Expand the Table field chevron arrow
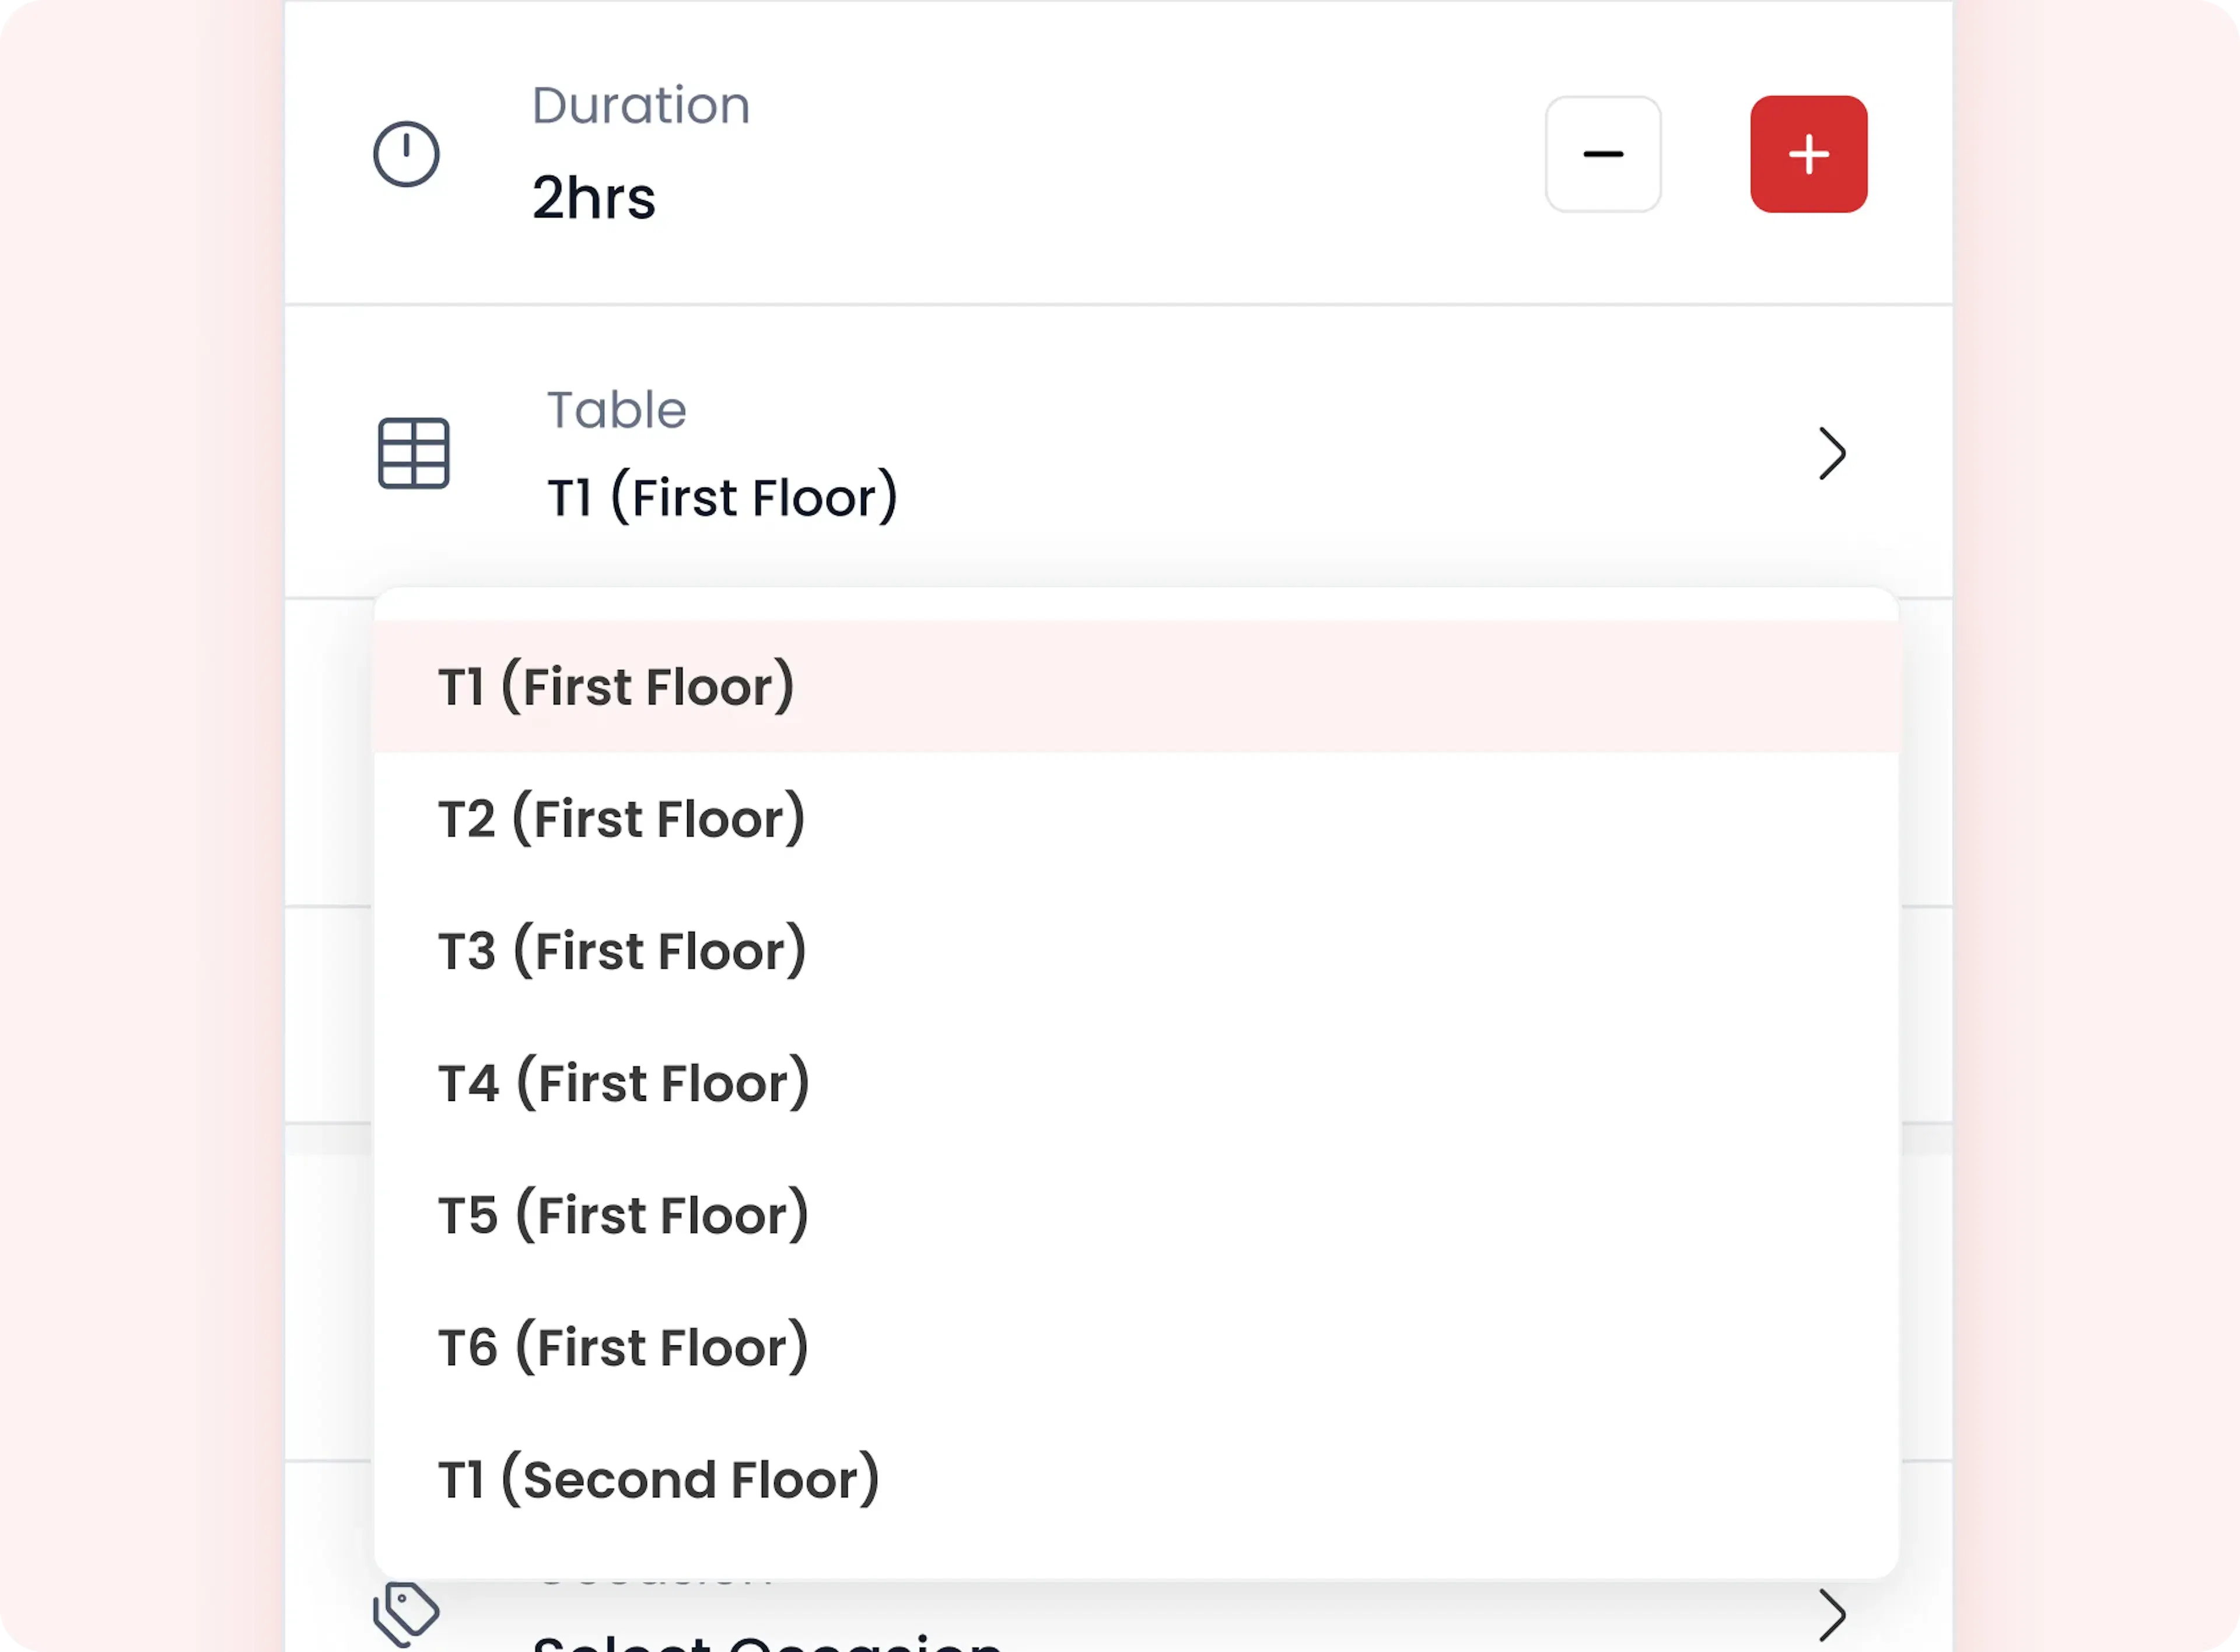The height and width of the screenshot is (1652, 2240). pyautogui.click(x=1831, y=454)
